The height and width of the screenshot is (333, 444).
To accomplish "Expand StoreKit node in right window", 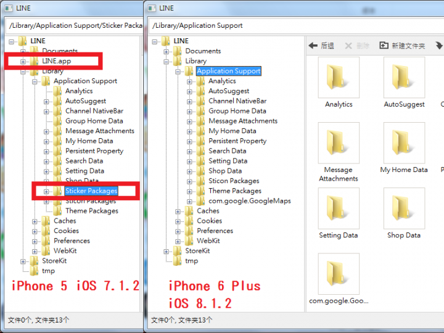I will (166, 252).
